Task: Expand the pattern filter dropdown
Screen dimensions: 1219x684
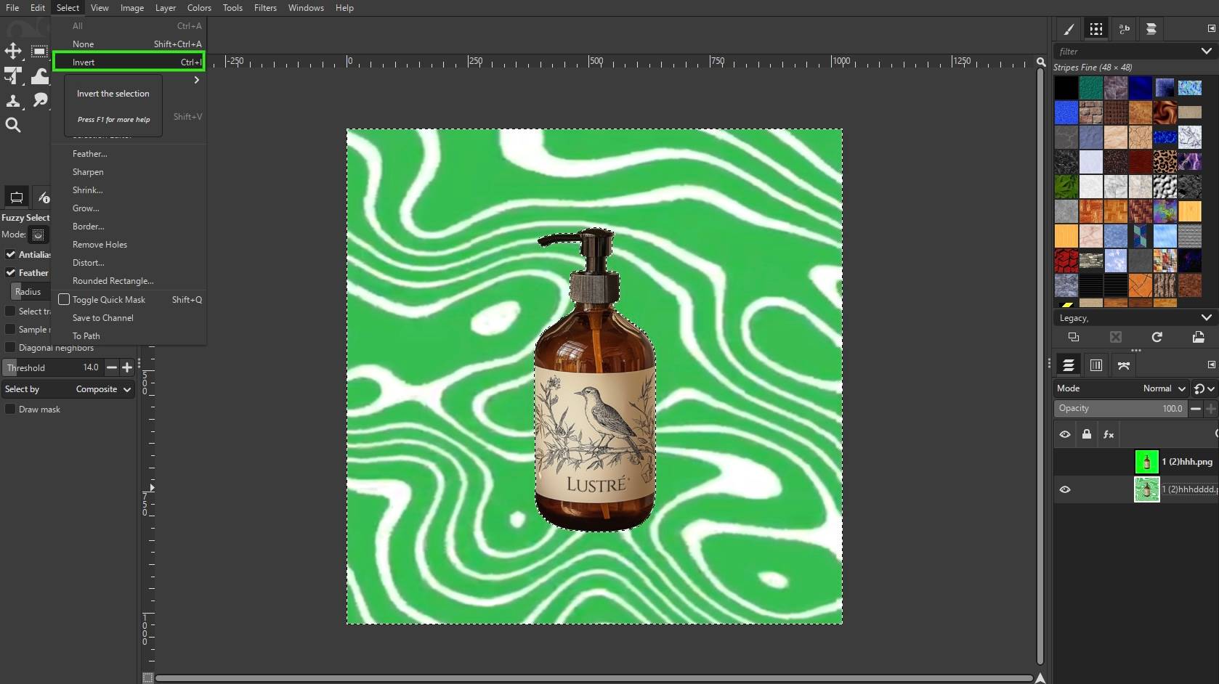Action: 1207,51
